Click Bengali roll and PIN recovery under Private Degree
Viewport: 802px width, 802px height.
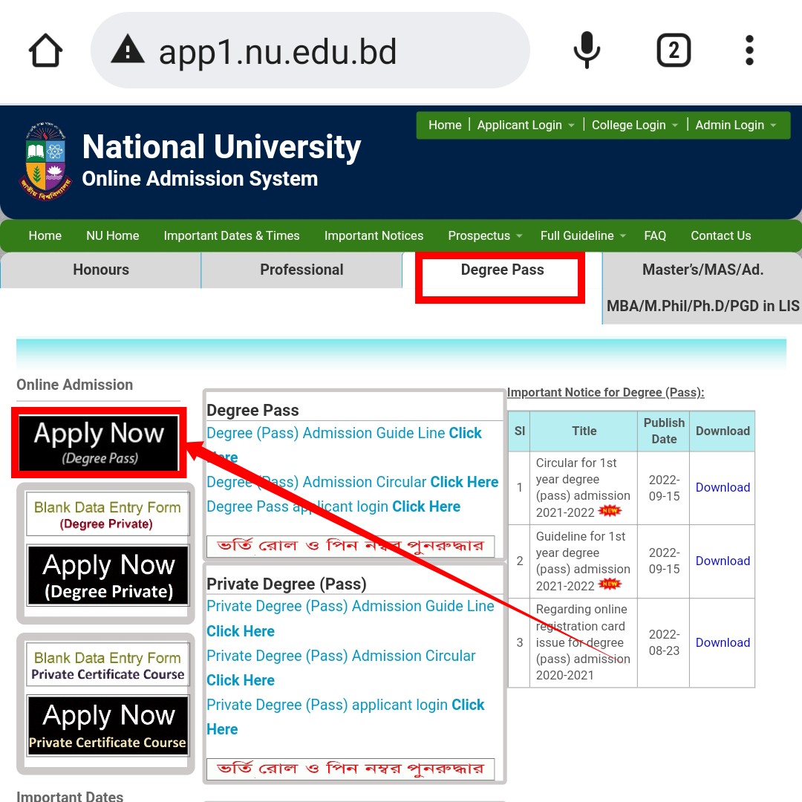[351, 769]
